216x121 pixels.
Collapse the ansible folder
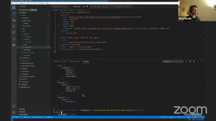point(23,15)
